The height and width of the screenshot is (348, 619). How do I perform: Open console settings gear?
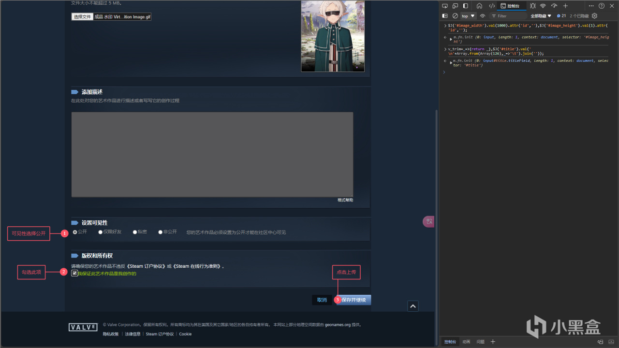tap(595, 16)
